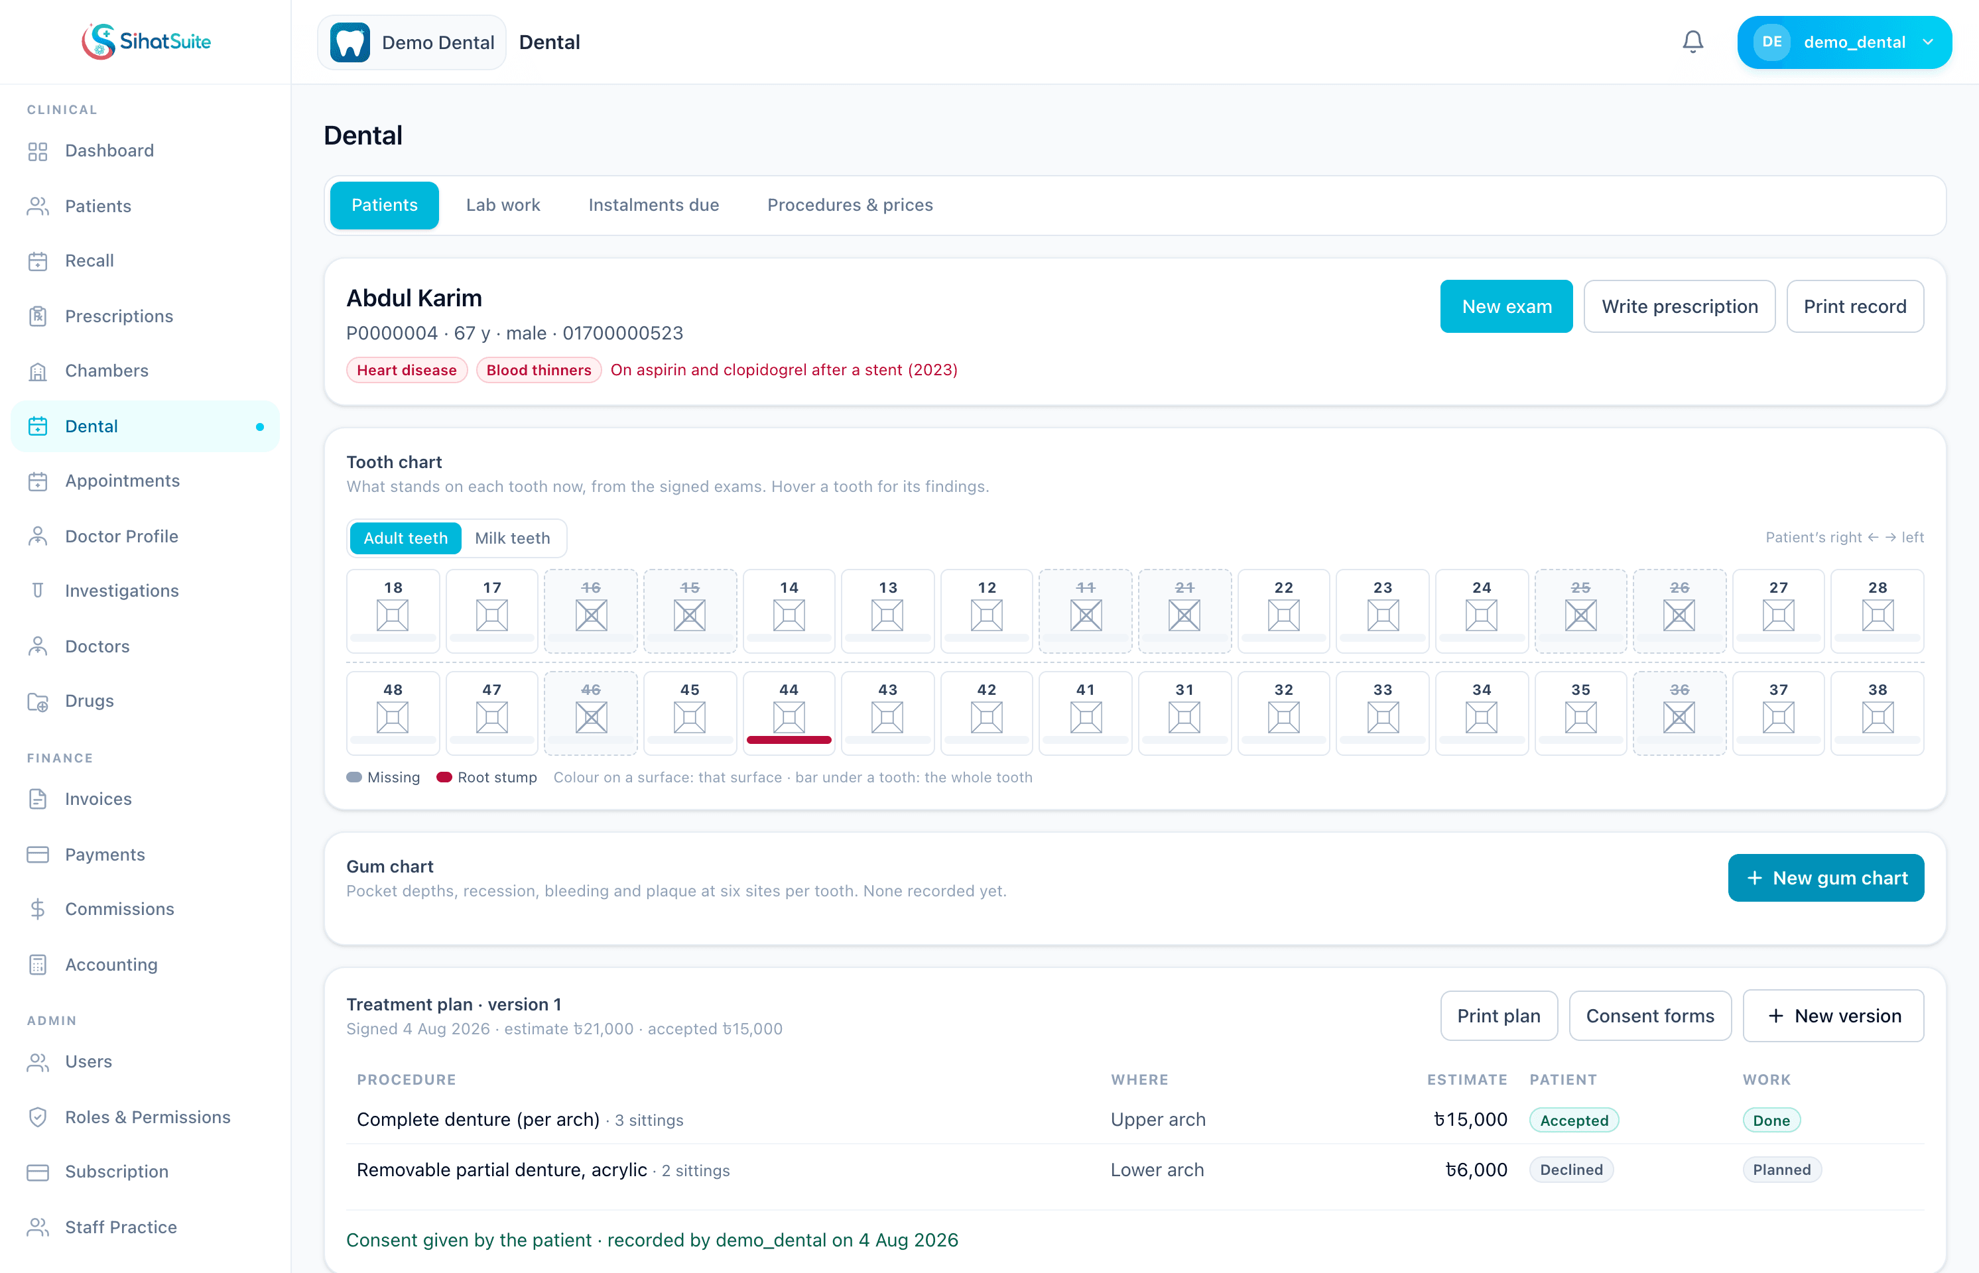This screenshot has width=1979, height=1273.
Task: Click the Accepted status badge
Action: (1574, 1120)
